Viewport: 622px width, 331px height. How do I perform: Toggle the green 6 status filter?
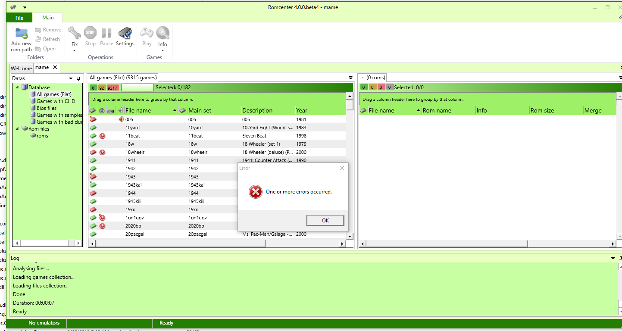coord(93,87)
